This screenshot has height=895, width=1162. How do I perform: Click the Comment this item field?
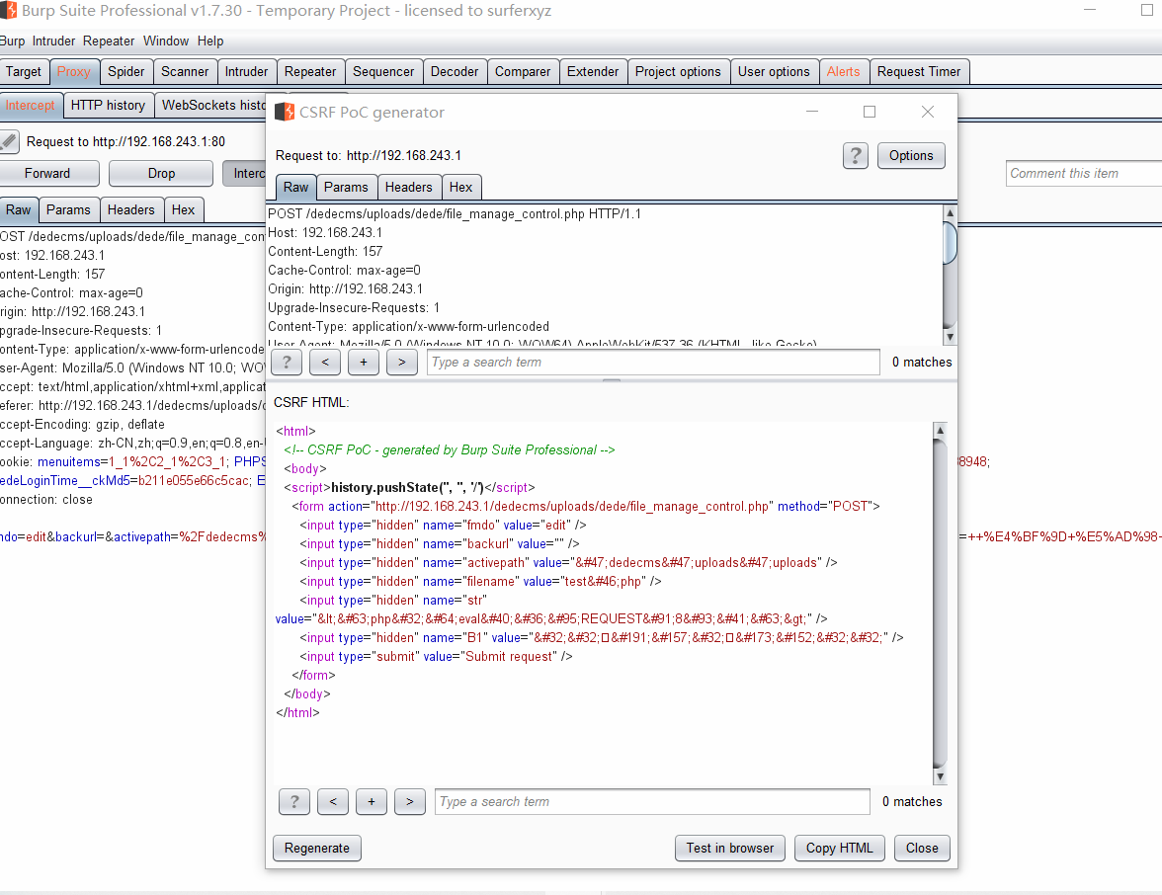click(1083, 174)
